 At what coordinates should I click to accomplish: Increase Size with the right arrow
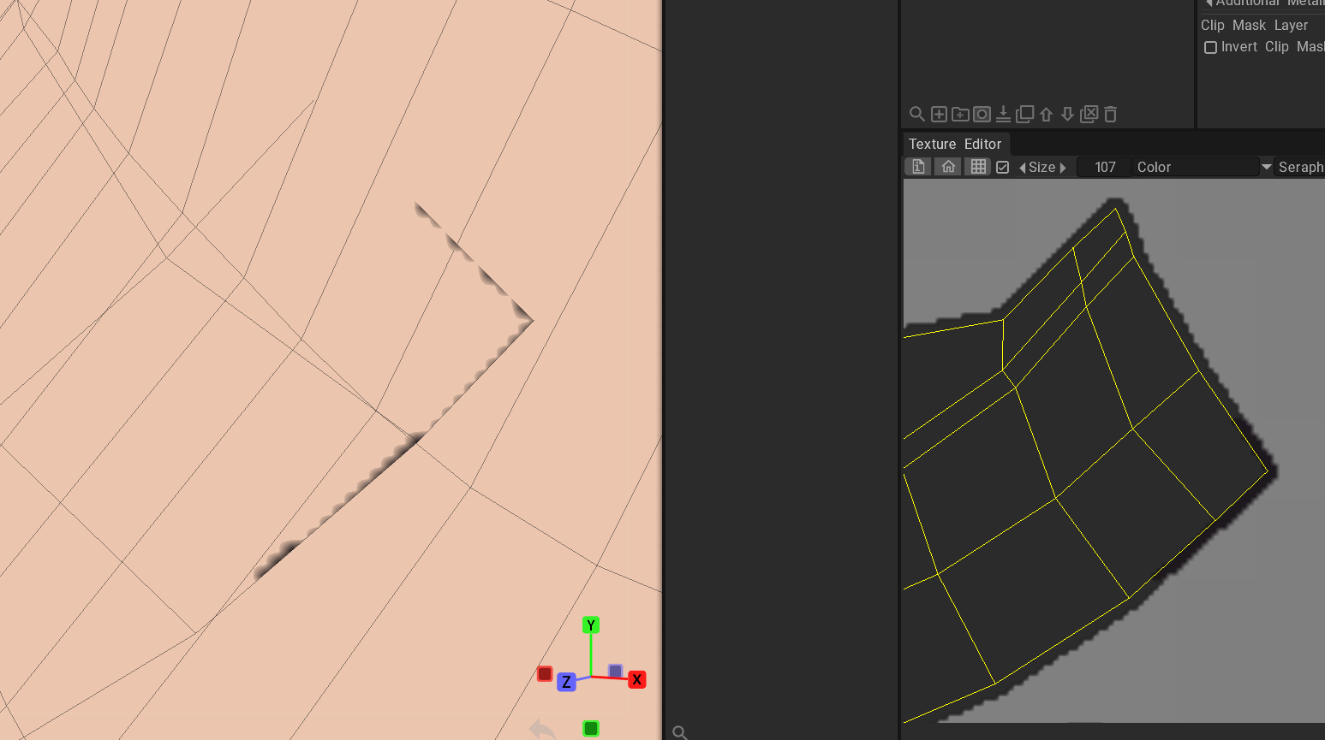click(x=1063, y=168)
